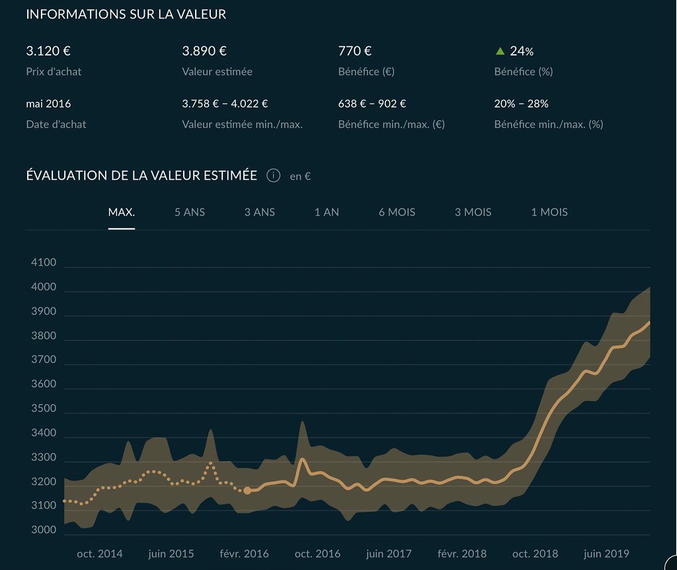Select the 770 € profit value
Image resolution: width=677 pixels, height=570 pixels.
tap(354, 51)
